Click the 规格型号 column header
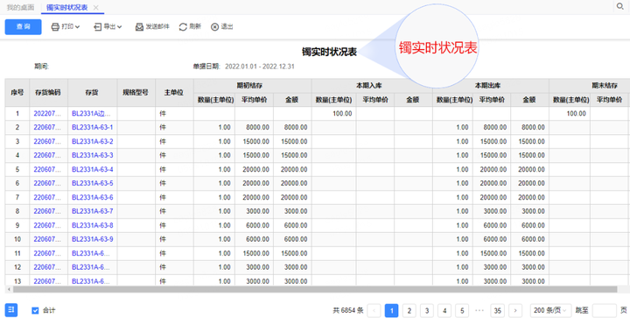 point(136,93)
